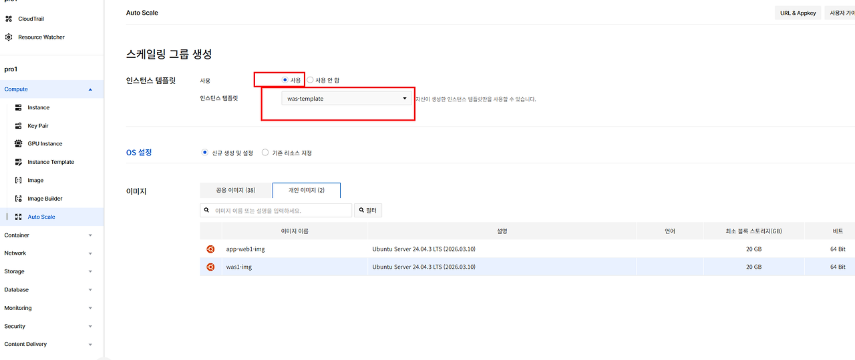
Task: Open Key Pair menu item
Action: coord(38,125)
